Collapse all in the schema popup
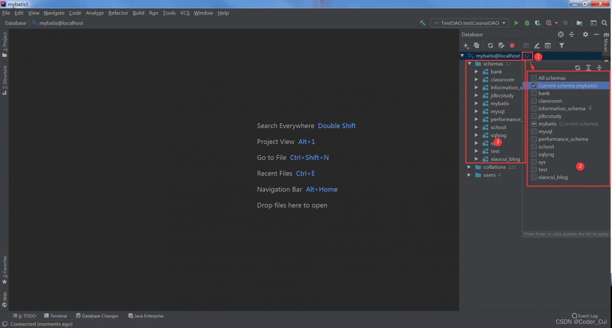Screen dimensions: 612x328 599,68
